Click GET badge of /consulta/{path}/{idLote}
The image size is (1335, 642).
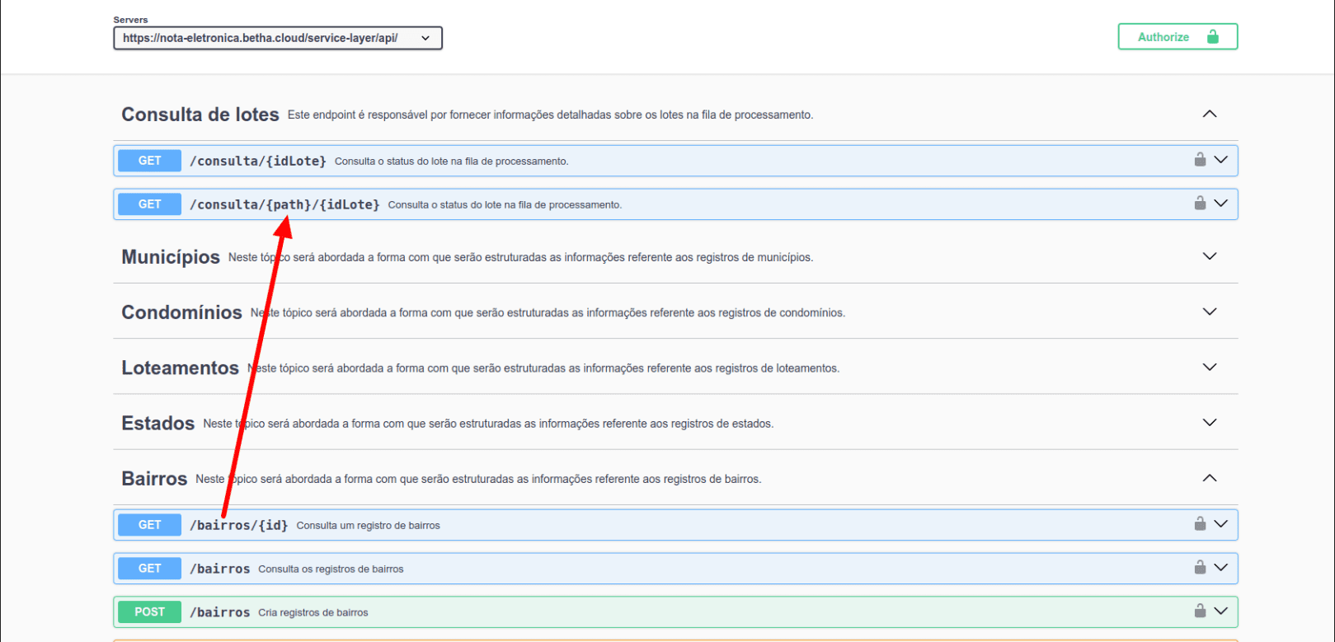pyautogui.click(x=149, y=204)
